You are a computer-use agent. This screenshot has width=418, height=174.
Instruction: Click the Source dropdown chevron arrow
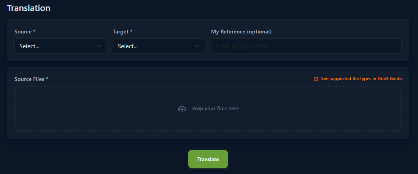coord(99,46)
